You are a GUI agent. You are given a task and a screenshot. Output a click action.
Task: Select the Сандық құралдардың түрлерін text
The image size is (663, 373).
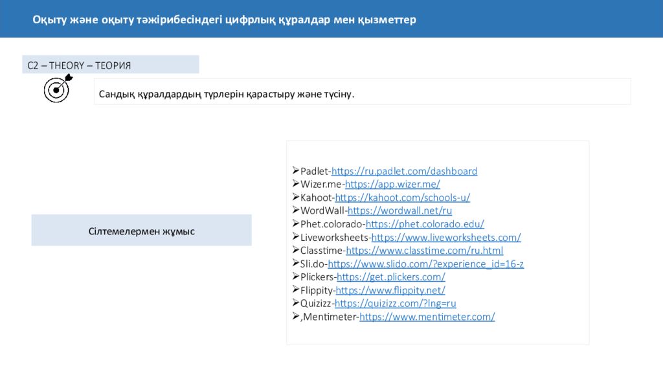click(226, 94)
